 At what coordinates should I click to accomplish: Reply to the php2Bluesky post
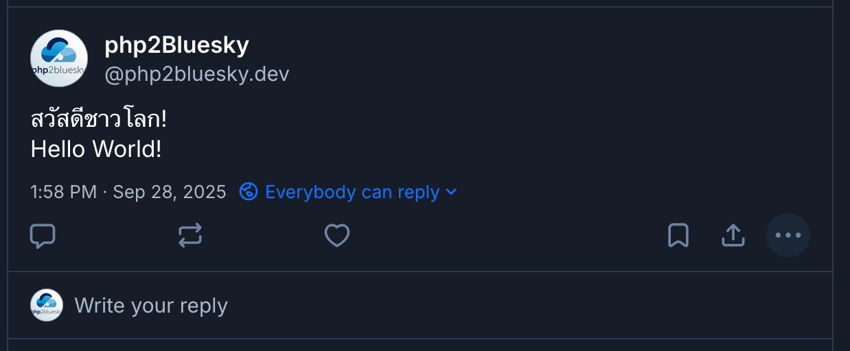point(43,236)
